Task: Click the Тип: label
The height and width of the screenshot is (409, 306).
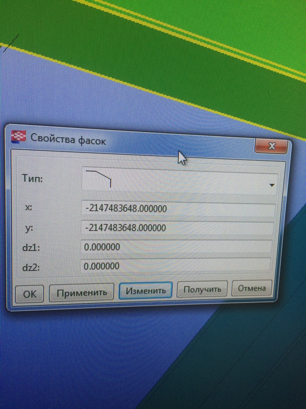Action: pos(32,178)
